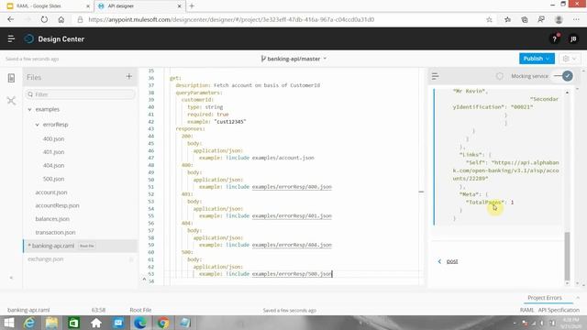Open transaction.json file
The image size is (587, 330).
[x=55, y=232]
